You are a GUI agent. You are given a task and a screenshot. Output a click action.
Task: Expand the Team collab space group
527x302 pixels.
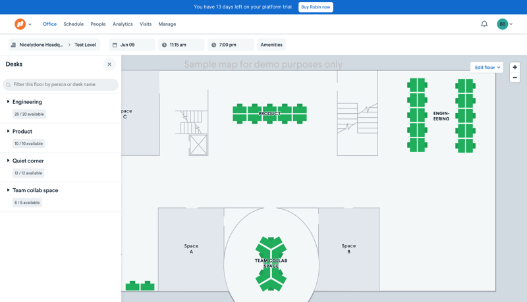8,190
